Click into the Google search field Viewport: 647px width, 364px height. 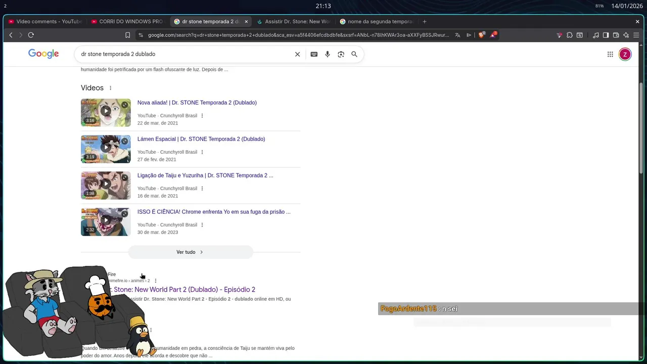(186, 54)
